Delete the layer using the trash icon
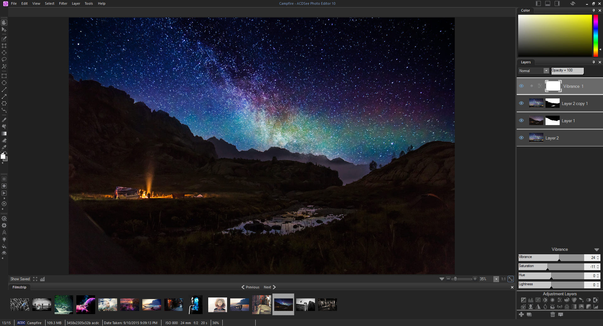The image size is (603, 326). tap(553, 315)
